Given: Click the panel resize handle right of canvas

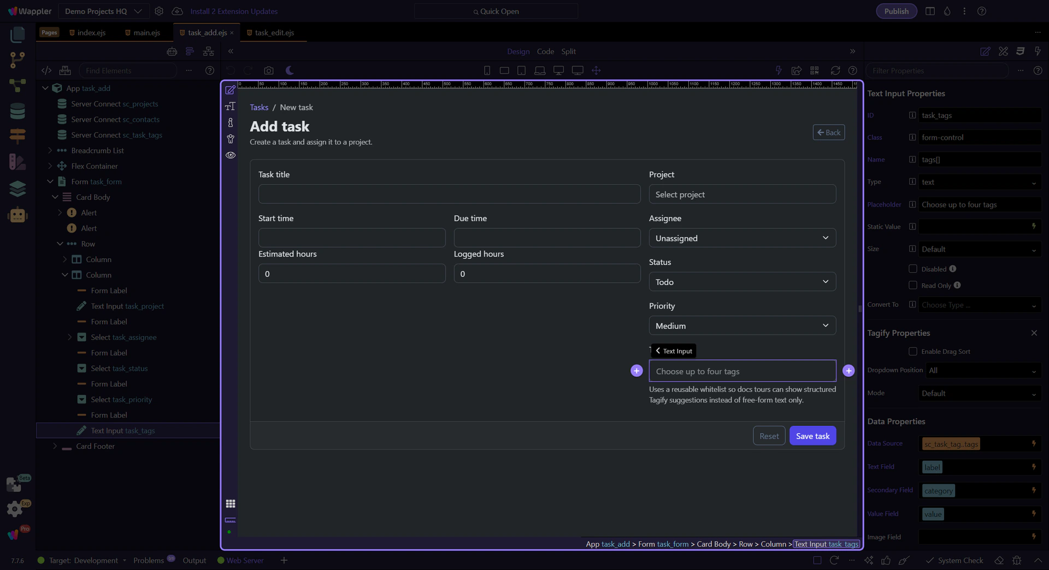Looking at the screenshot, I should pos(860,308).
